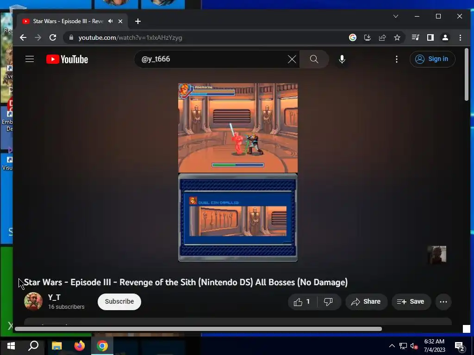This screenshot has height=355, width=474.
Task: Subscribe to Y_T channel
Action: coord(119,301)
